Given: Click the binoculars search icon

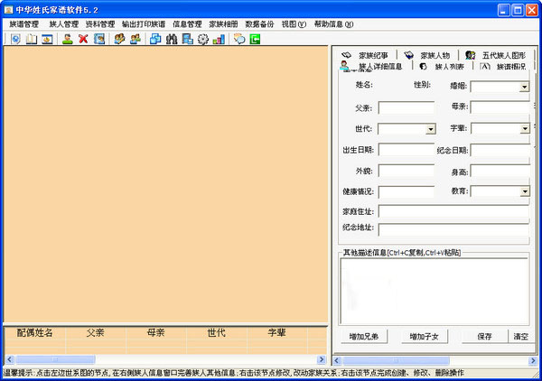Looking at the screenshot, I should [x=172, y=39].
